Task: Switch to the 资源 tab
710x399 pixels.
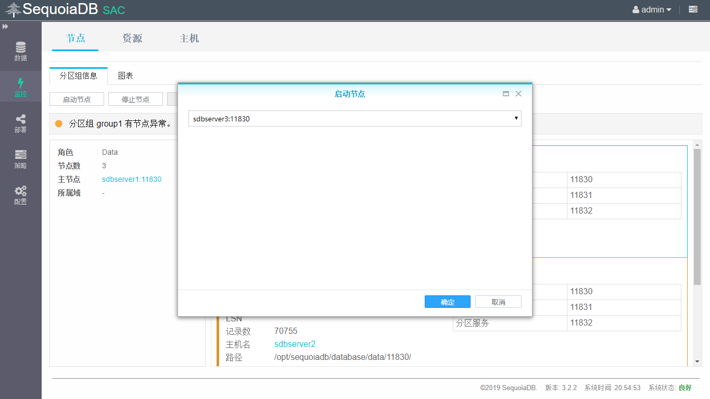Action: [x=132, y=38]
